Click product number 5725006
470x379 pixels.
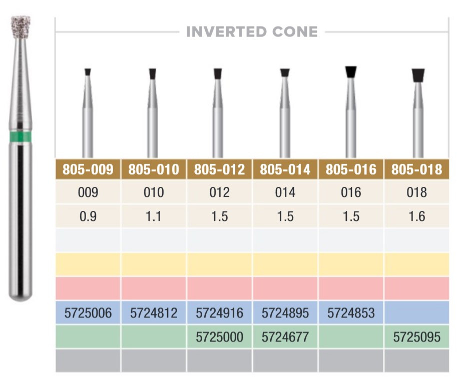88,313
